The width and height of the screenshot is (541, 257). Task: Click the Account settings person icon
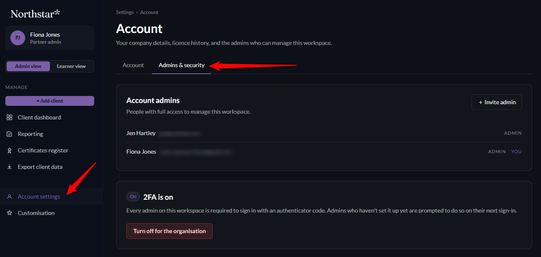[x=9, y=196]
